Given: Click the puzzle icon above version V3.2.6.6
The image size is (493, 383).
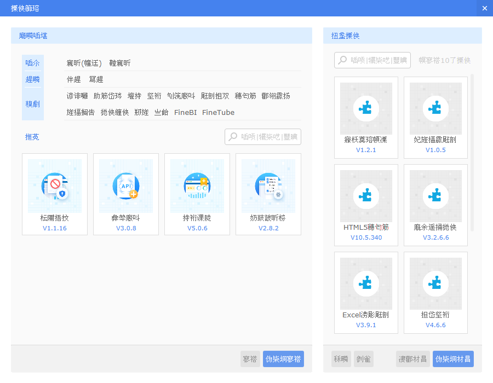Looking at the screenshot, I should tap(435, 196).
